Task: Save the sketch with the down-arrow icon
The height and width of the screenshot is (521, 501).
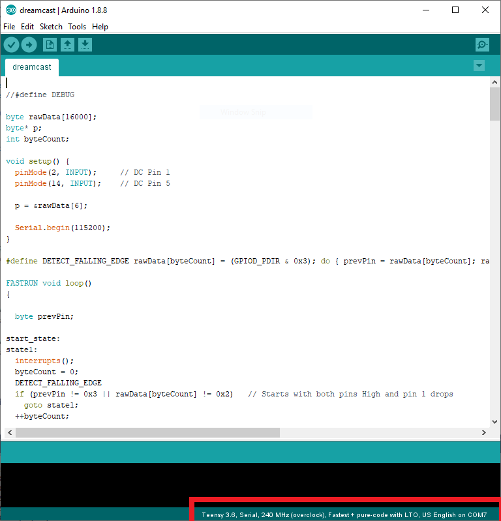Action: tap(85, 45)
